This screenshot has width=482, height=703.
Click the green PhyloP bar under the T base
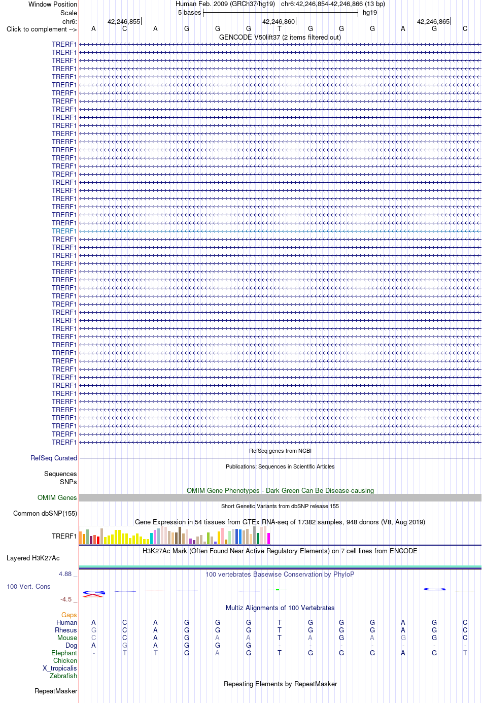click(x=278, y=589)
